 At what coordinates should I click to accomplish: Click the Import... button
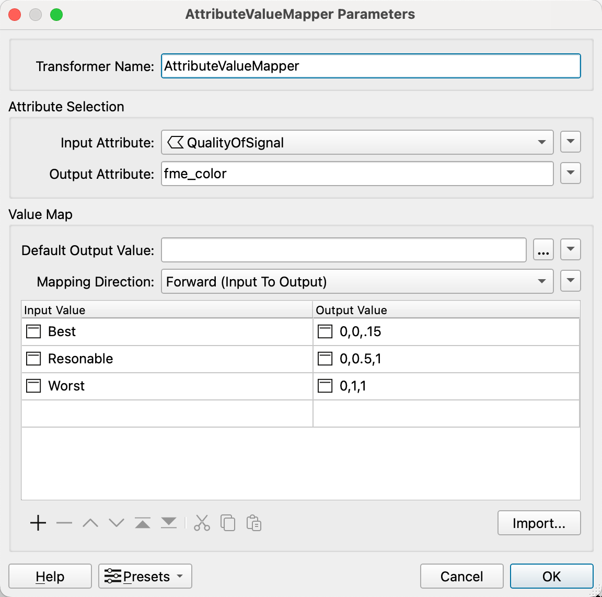tap(539, 523)
